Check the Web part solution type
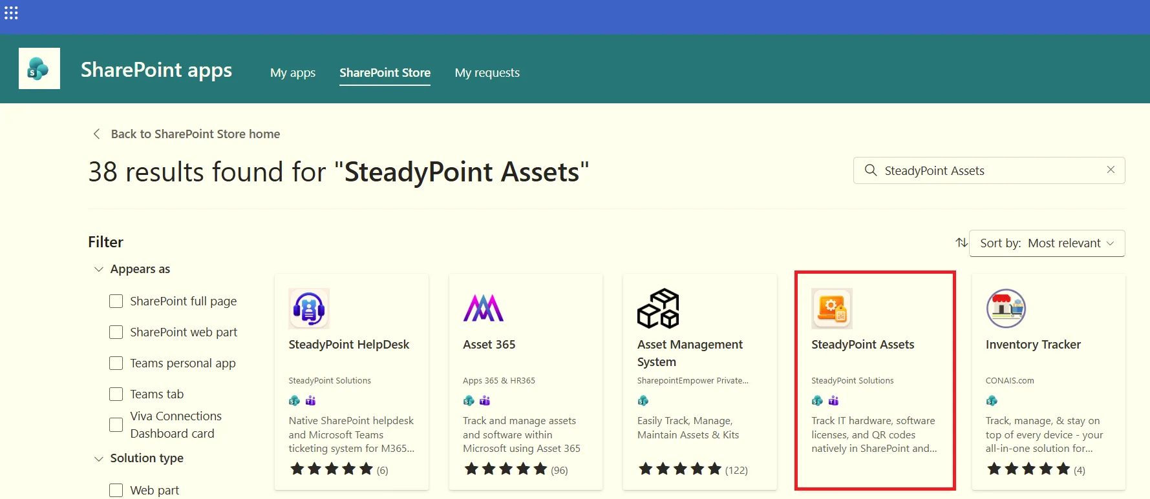The width and height of the screenshot is (1150, 499). coord(116,491)
